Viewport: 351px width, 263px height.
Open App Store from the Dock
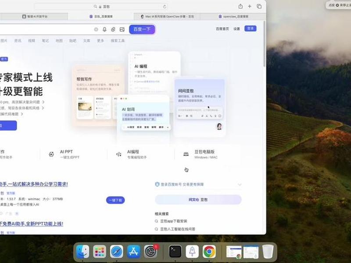[134, 251]
